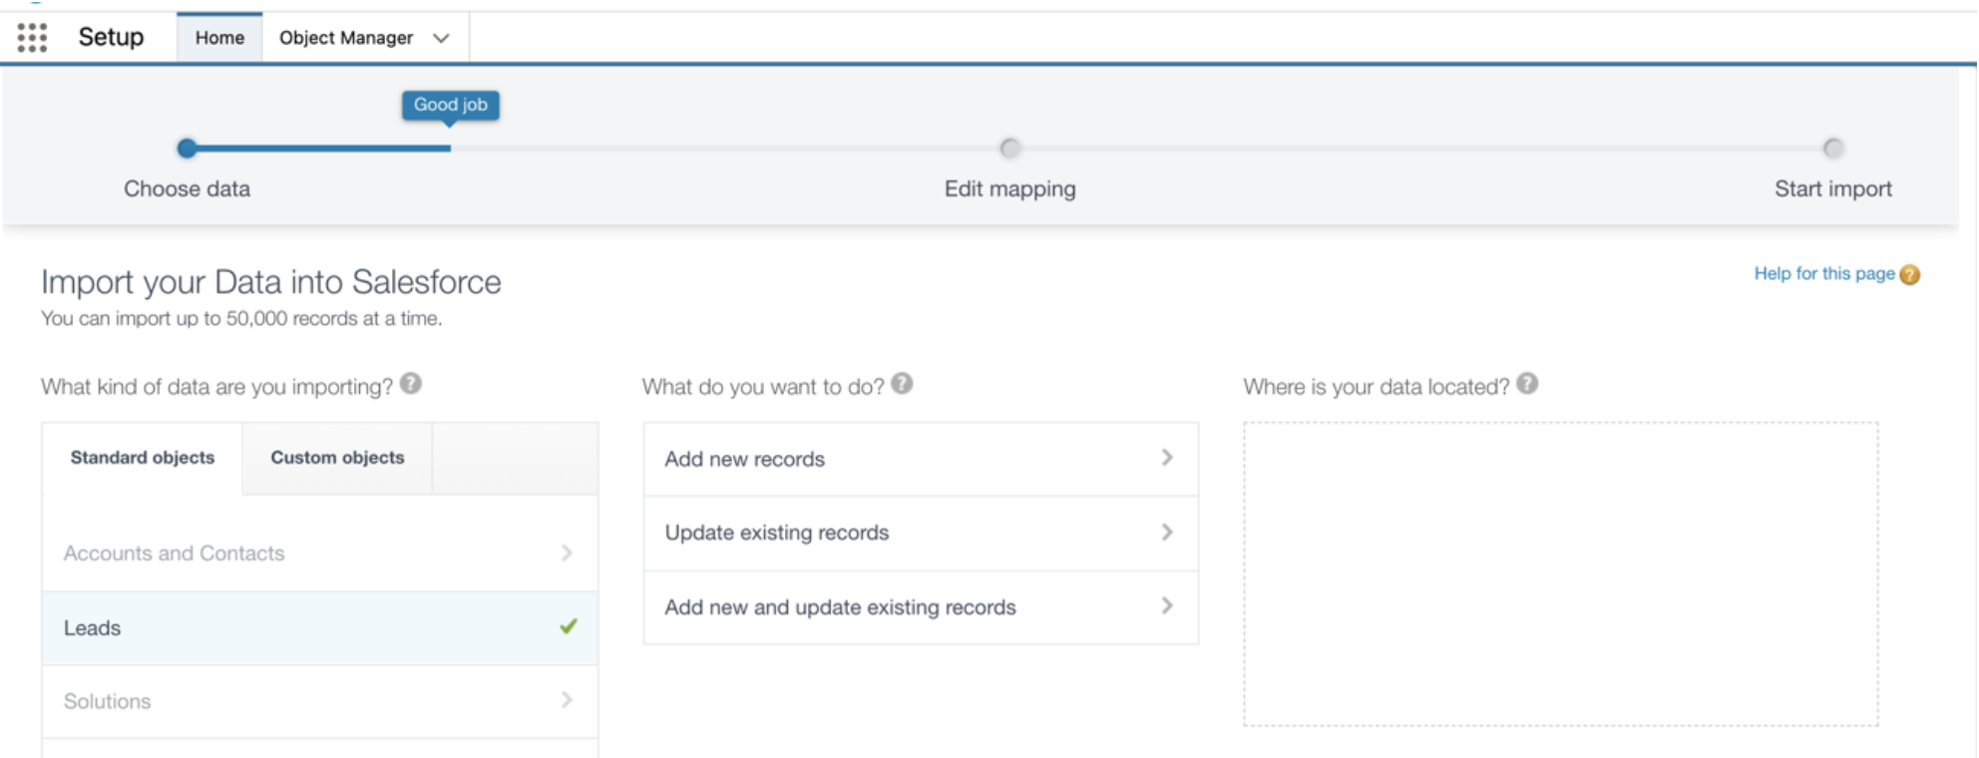Click the 'Edit mapping' step label
The height and width of the screenshot is (758, 1979).
1010,189
